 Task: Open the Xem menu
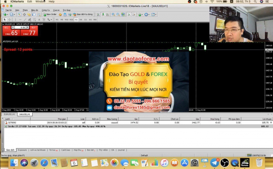pos(17,10)
